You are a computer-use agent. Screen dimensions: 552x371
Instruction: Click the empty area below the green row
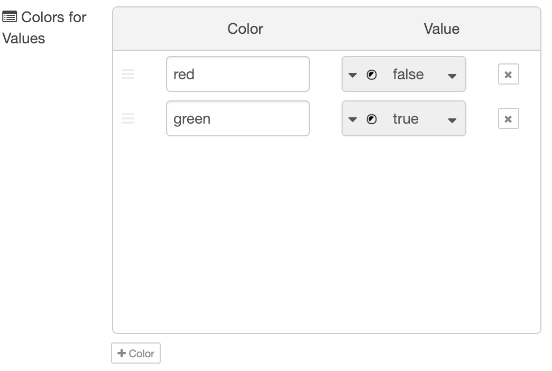pos(326,233)
